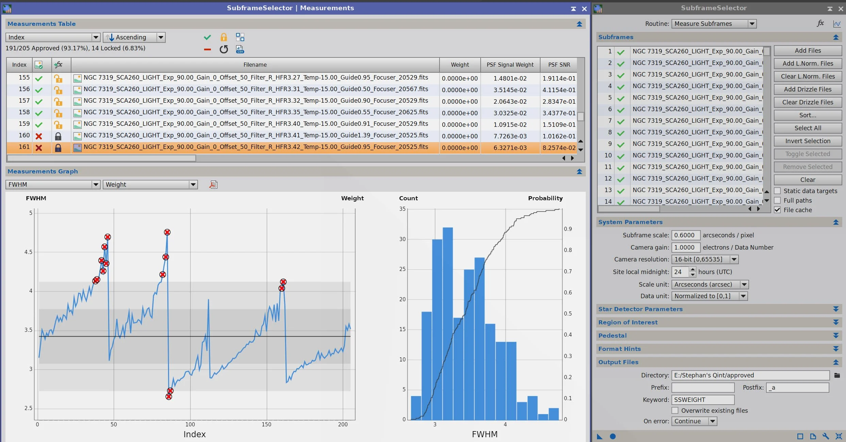Check Overwrite existing files option
Screen dimensions: 846x442
point(675,410)
